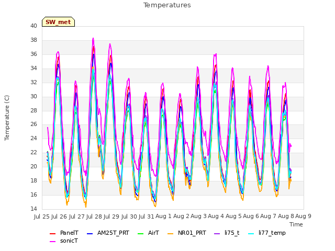
Task: Click the SW_met annotation label
Action: click(58, 22)
